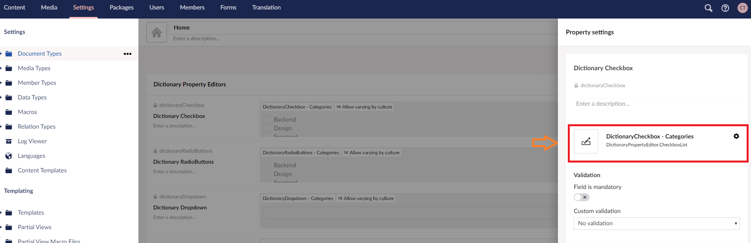Click the description field in Property settings
Screen dimensions: 751x243
click(657, 104)
